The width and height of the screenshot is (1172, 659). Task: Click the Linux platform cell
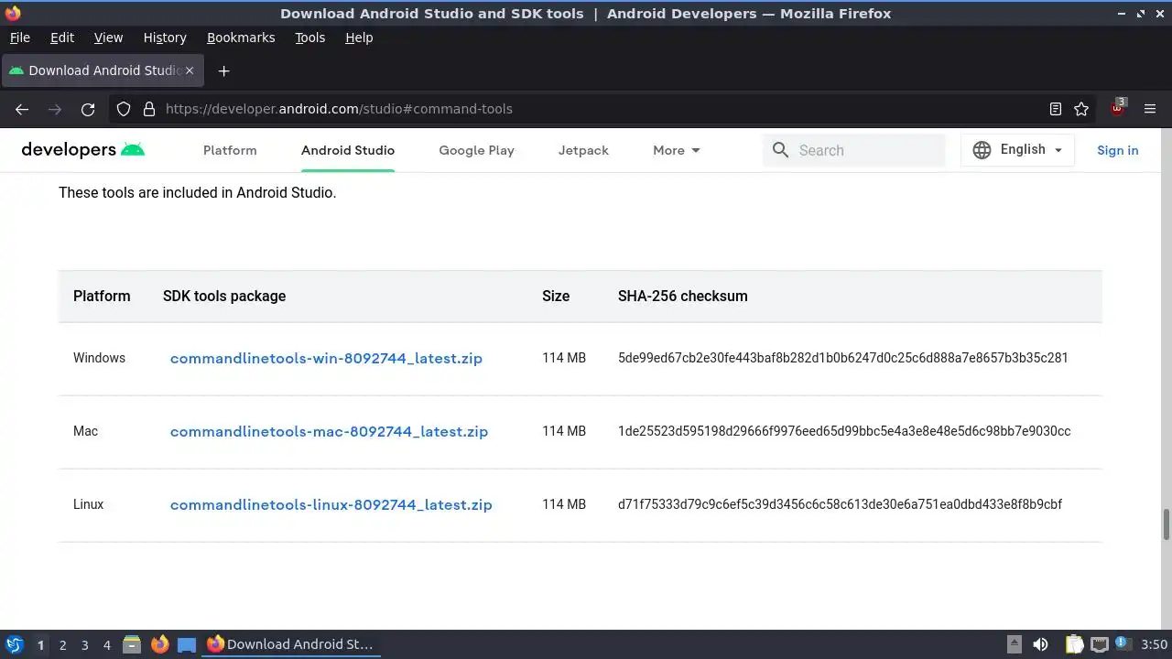pyautogui.click(x=88, y=504)
